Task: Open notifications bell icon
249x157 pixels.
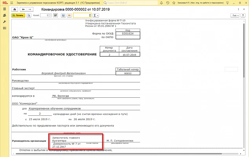Action: point(161,3)
